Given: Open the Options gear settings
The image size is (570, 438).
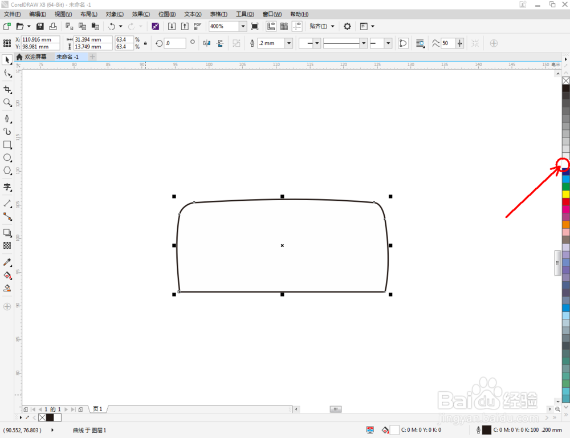Looking at the screenshot, I should (347, 26).
